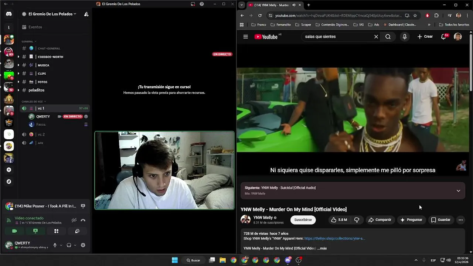Deafen audio with headphones icon

(x=69, y=245)
